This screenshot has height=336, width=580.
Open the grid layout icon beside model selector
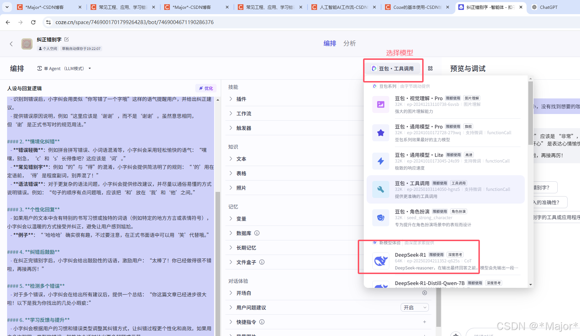[x=430, y=68]
